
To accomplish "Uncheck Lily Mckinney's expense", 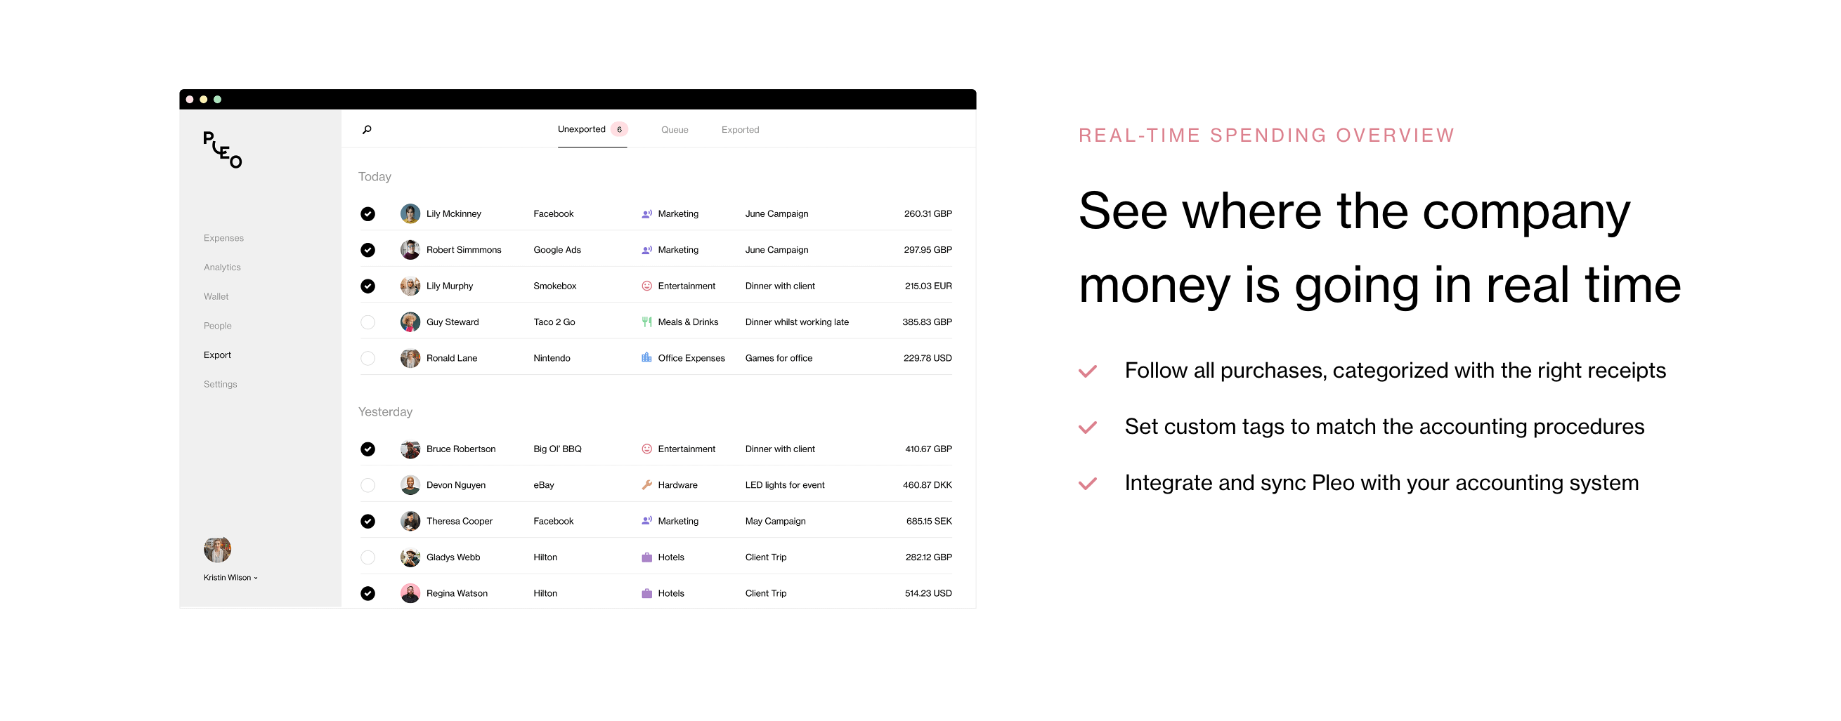I will pyautogui.click(x=368, y=214).
